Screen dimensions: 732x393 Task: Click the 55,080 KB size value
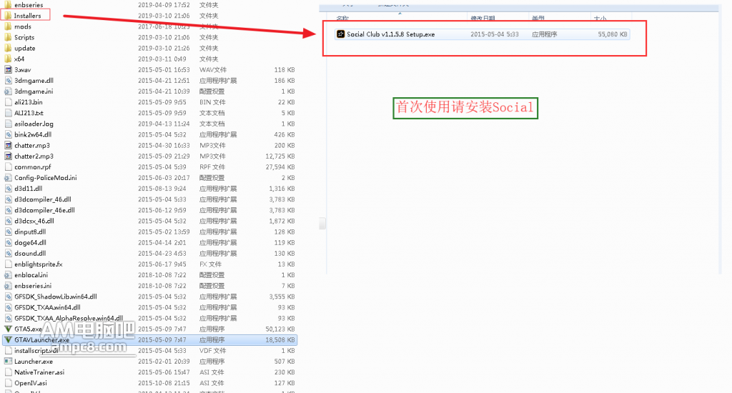(613, 34)
